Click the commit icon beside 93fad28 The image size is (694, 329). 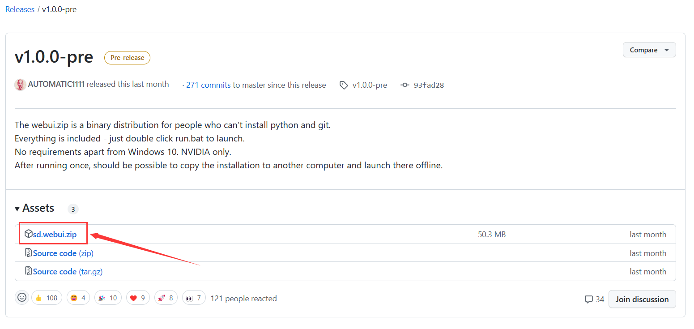tap(405, 85)
